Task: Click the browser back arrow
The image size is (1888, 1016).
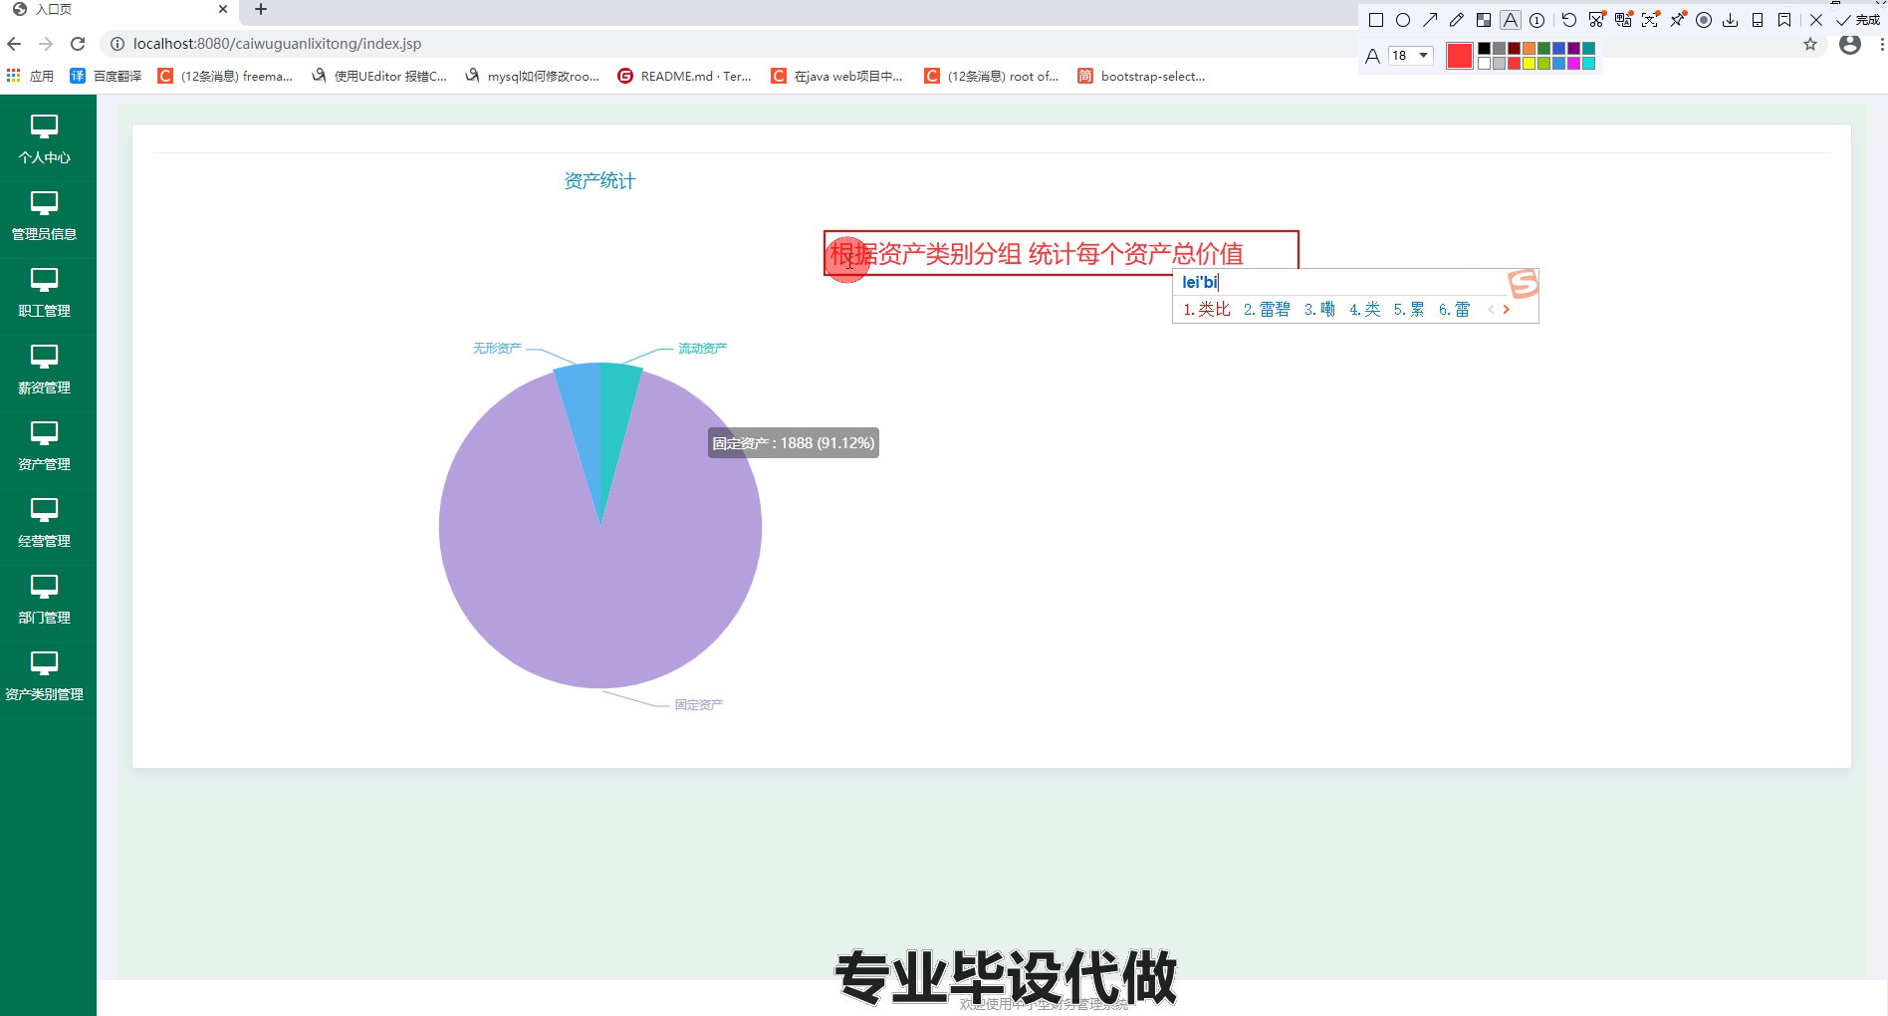Action: [x=14, y=44]
